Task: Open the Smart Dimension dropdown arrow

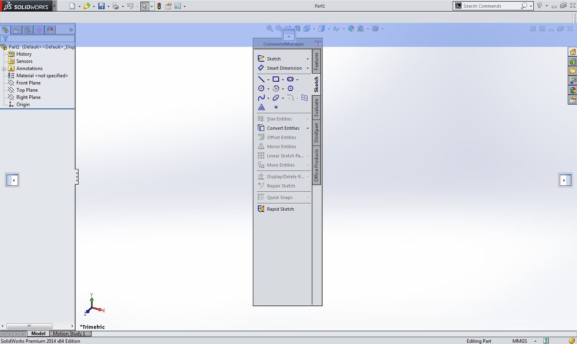Action: (308, 68)
